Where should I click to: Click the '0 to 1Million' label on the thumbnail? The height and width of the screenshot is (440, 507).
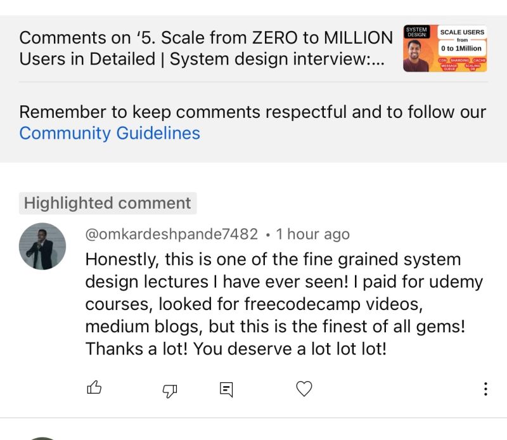tap(461, 48)
